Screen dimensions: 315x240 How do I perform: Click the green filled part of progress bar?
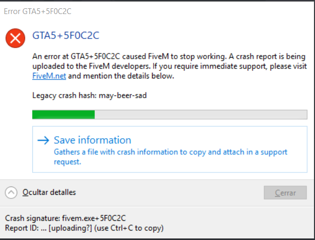pyautogui.click(x=63, y=114)
